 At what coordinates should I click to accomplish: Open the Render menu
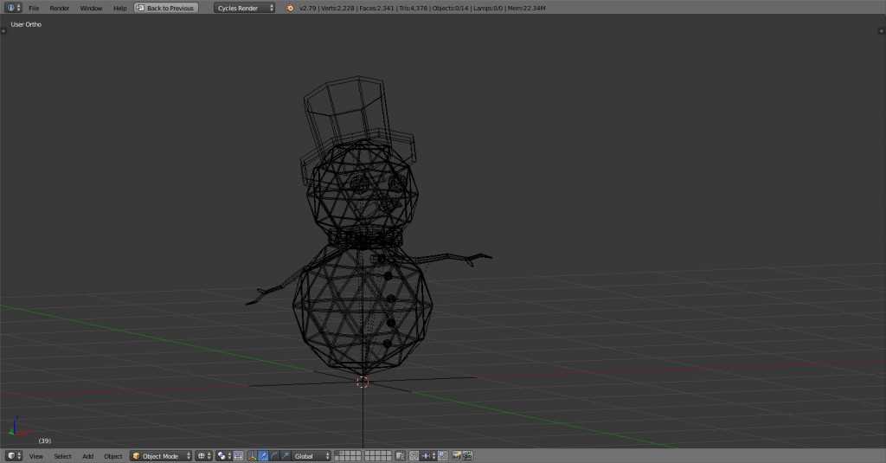(60, 8)
